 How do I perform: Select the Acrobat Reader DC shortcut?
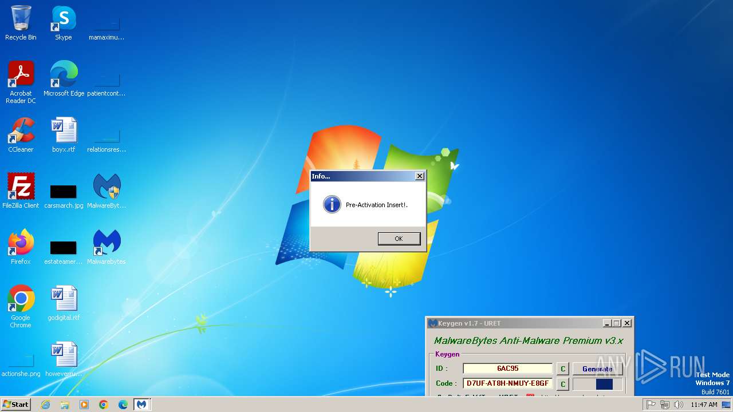pos(21,82)
